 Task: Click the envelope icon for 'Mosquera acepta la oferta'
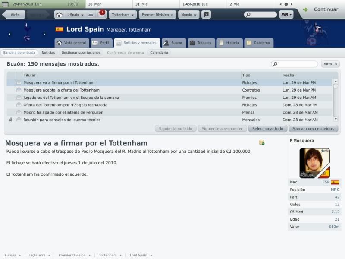19,90
